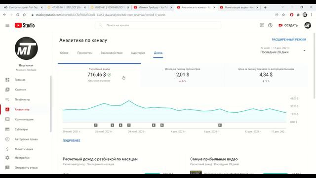Select the Доход на тысячу просмотров card

(183, 75)
